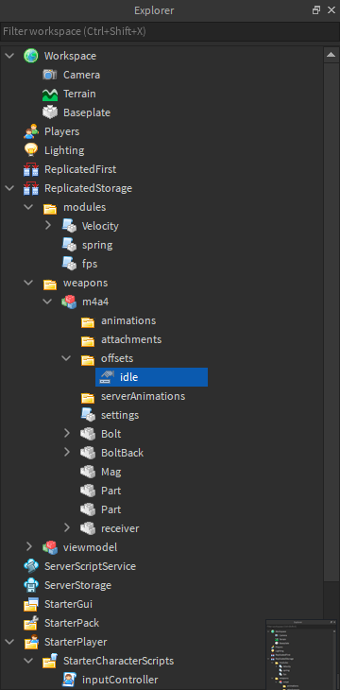Select the Mag part
340x690 pixels.
click(x=110, y=473)
